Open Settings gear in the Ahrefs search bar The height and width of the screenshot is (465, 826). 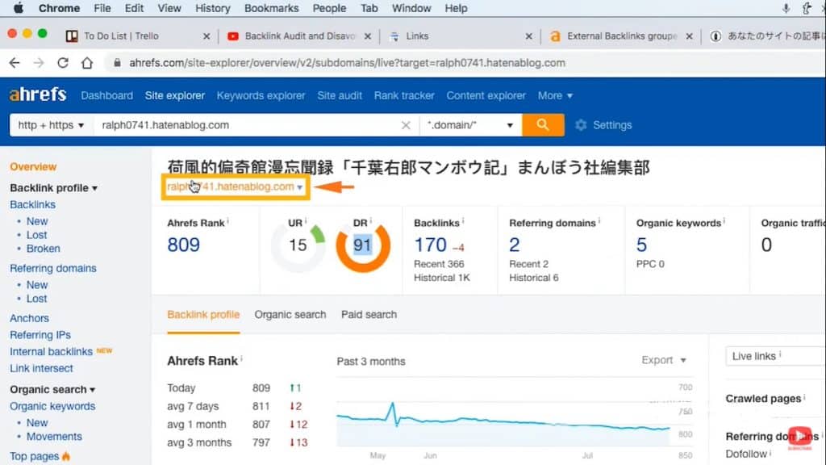[603, 125]
